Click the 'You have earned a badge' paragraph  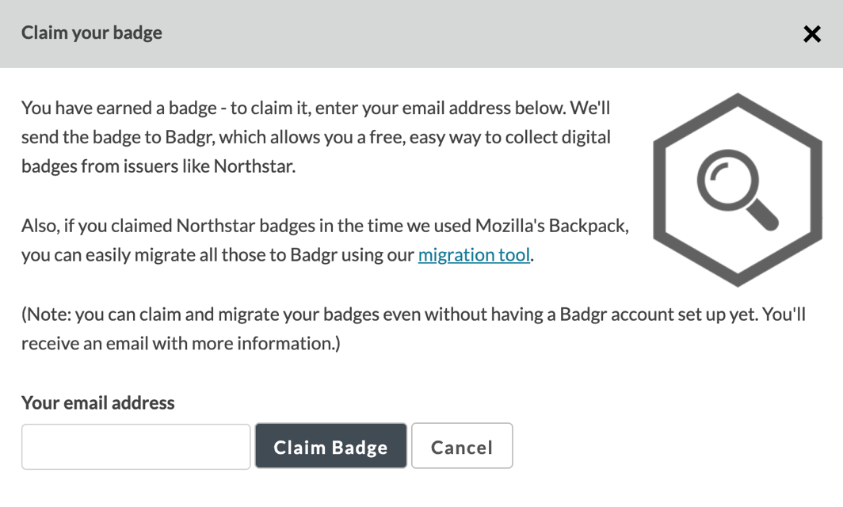pyautogui.click(x=316, y=137)
